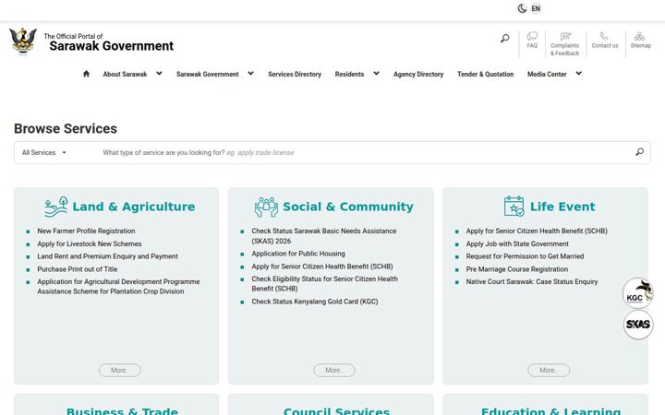
Task: Click the SKAS floating badge
Action: pyautogui.click(x=638, y=325)
